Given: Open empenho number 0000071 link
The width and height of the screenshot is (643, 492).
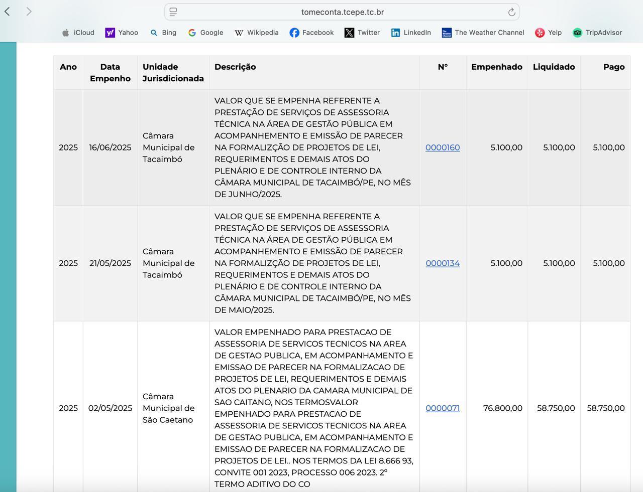Looking at the screenshot, I should pyautogui.click(x=443, y=408).
